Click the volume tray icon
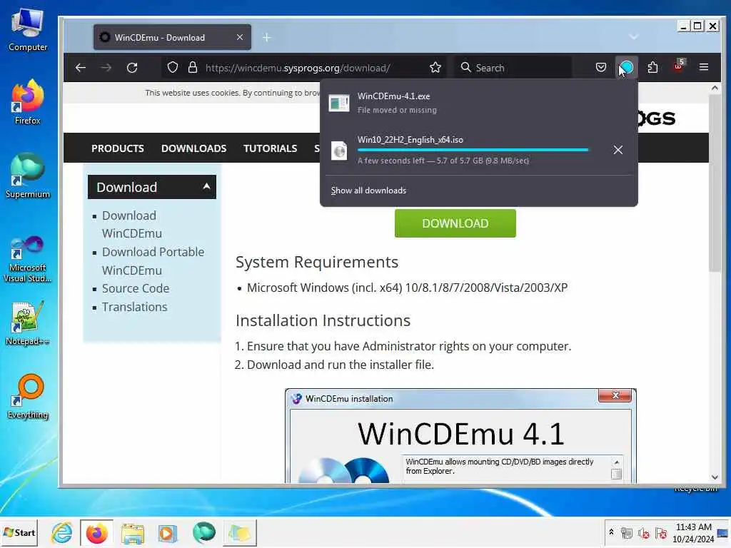The width and height of the screenshot is (731, 548). coord(644,532)
